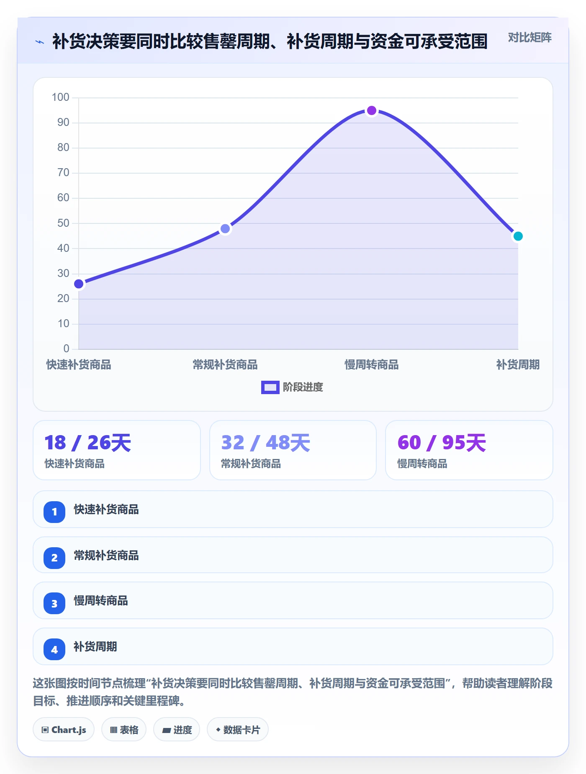The image size is (586, 774).
Task: Click the 18 / 26天 stat card
Action: click(117, 450)
